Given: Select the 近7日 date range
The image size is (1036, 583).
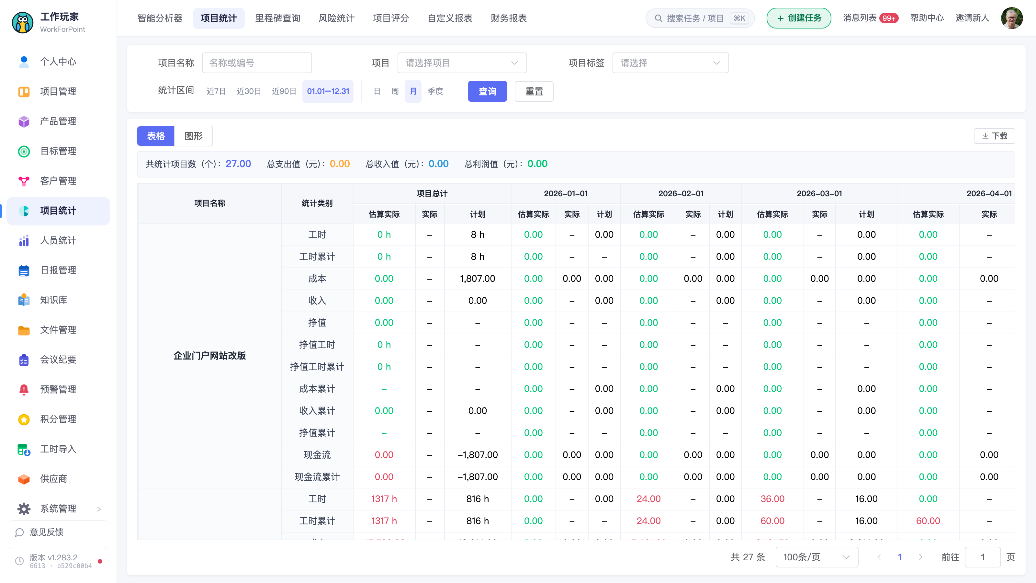Looking at the screenshot, I should click(x=216, y=91).
